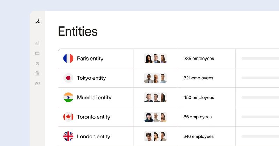Click the Paris entity employee avatars
The height and width of the screenshot is (146, 279).
(x=155, y=59)
